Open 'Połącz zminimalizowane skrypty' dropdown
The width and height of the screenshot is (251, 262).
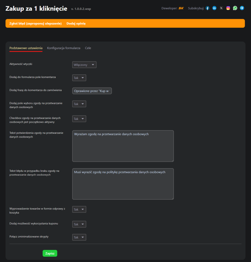click(x=79, y=237)
